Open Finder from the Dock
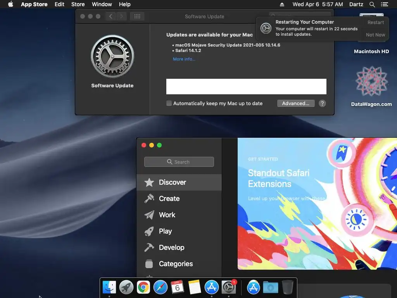The width and height of the screenshot is (397, 298). [109, 288]
